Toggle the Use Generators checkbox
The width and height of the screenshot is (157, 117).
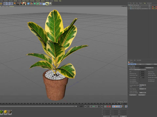pyautogui.click(x=140, y=81)
